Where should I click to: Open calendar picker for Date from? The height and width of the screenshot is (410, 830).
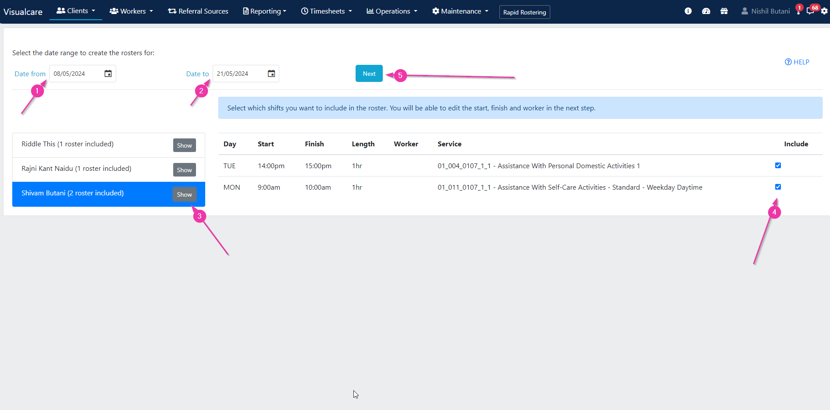[x=108, y=74]
